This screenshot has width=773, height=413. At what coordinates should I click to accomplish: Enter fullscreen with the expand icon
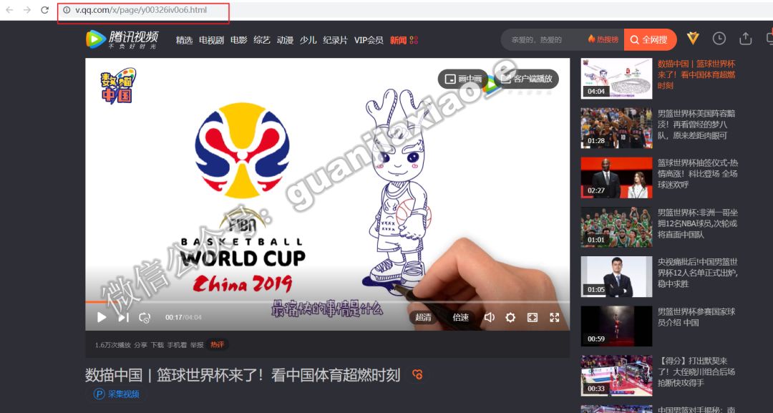click(x=555, y=317)
